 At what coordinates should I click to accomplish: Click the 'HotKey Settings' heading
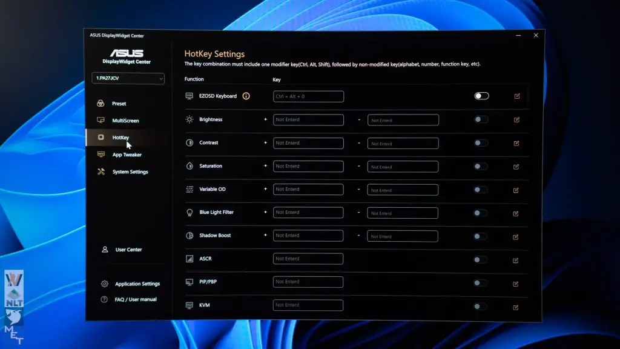pyautogui.click(x=214, y=54)
